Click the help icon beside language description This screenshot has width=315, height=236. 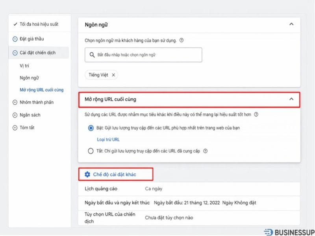pyautogui.click(x=182, y=40)
